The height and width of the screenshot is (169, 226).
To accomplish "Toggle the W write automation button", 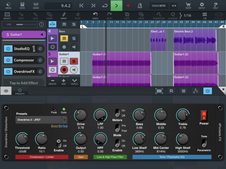I will 183,91.
